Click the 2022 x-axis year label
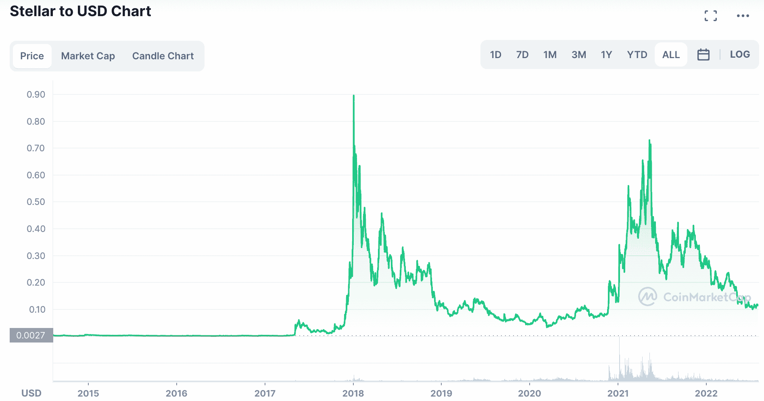Viewport: 764px width, 401px height. [x=706, y=393]
